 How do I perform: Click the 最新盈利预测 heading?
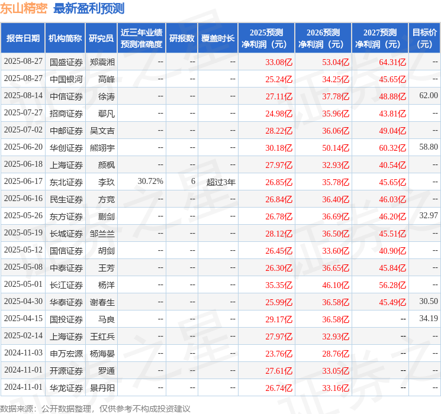point(89,8)
